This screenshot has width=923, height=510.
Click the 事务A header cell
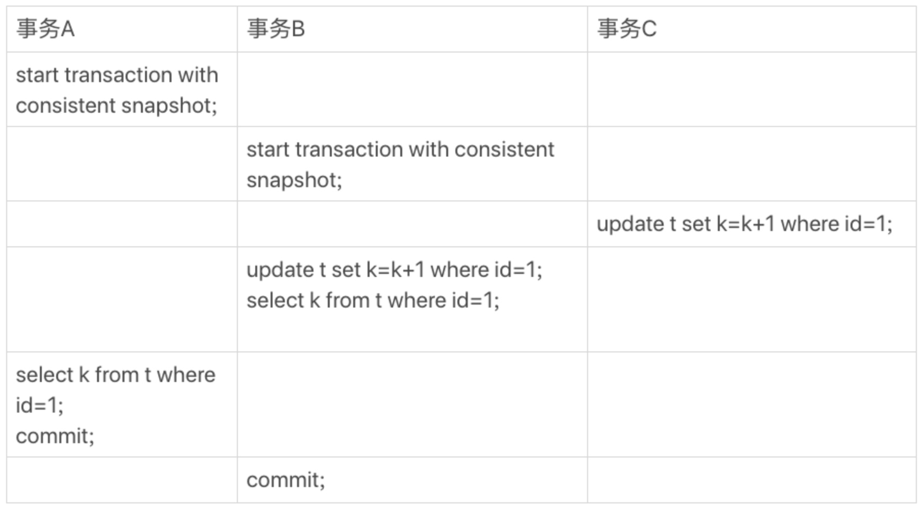click(x=122, y=29)
